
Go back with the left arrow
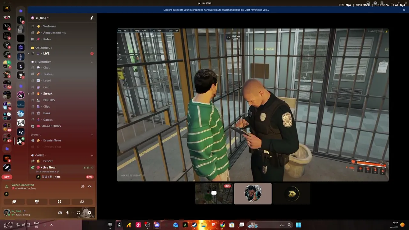pos(4,3)
